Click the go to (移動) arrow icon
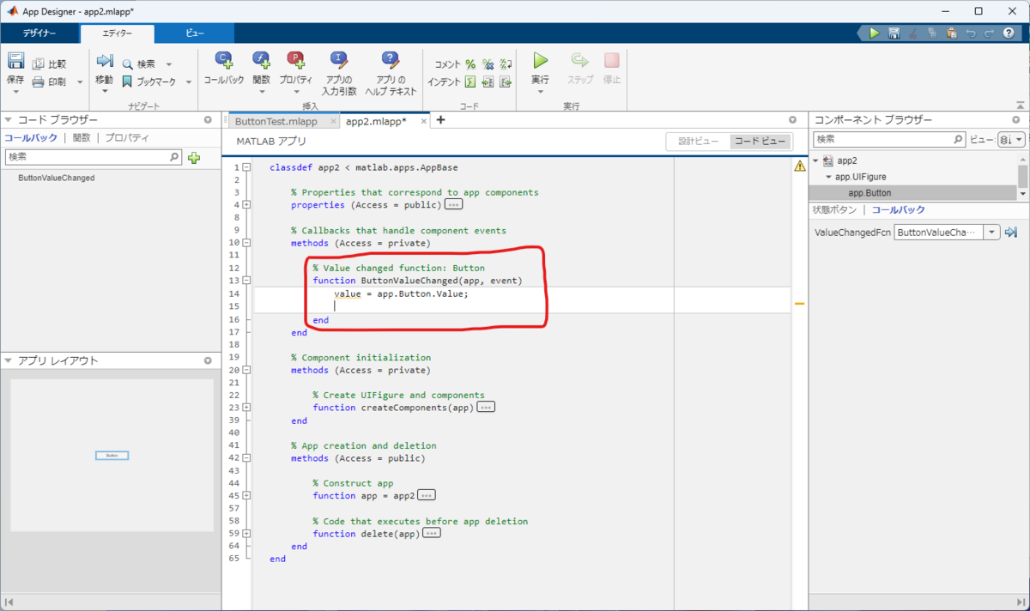This screenshot has height=611, width=1030. (105, 61)
